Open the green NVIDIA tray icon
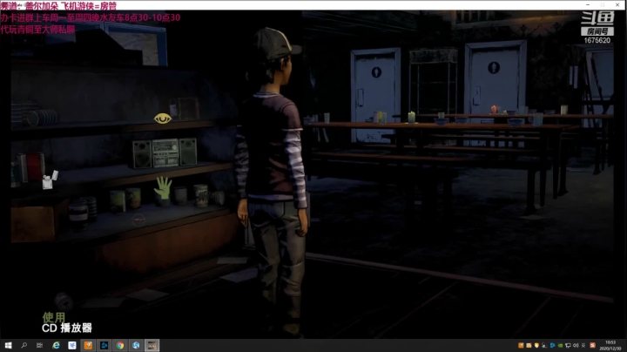This screenshot has height=352, width=627. (x=560, y=345)
